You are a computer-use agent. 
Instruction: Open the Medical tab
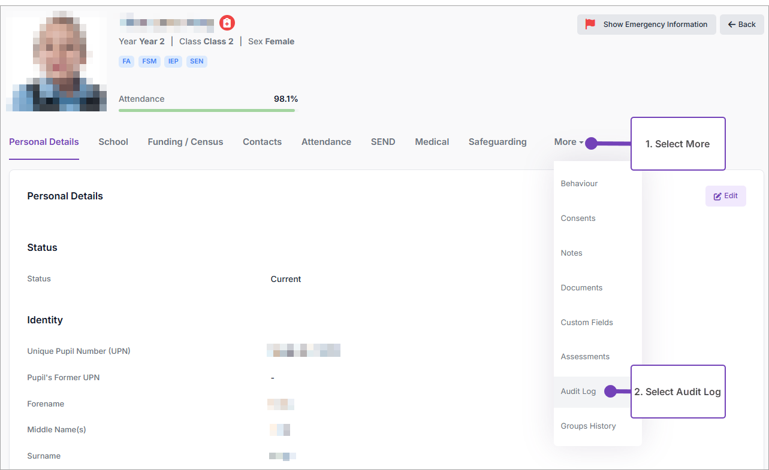[x=432, y=142]
